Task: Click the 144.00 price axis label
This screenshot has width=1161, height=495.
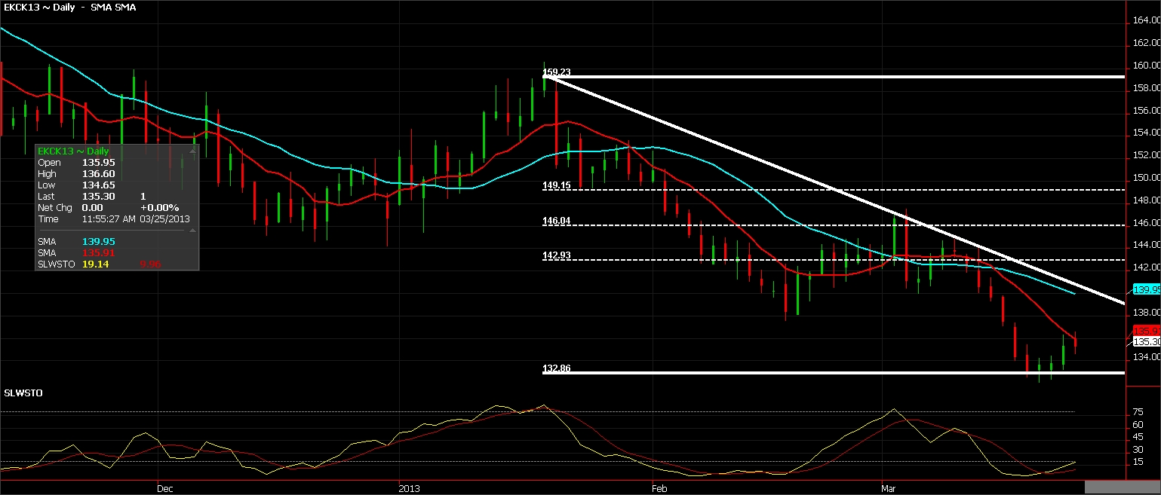Action: coord(1147,245)
